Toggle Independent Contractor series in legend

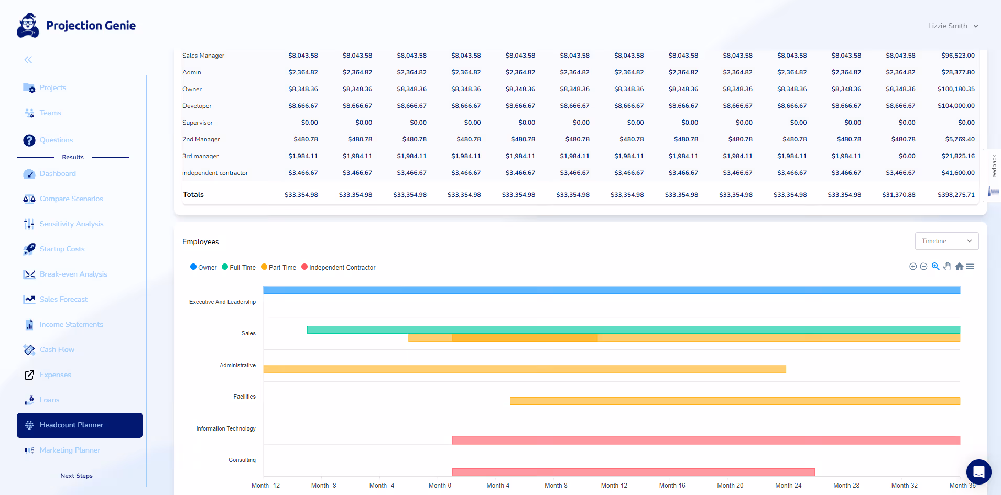coord(339,267)
